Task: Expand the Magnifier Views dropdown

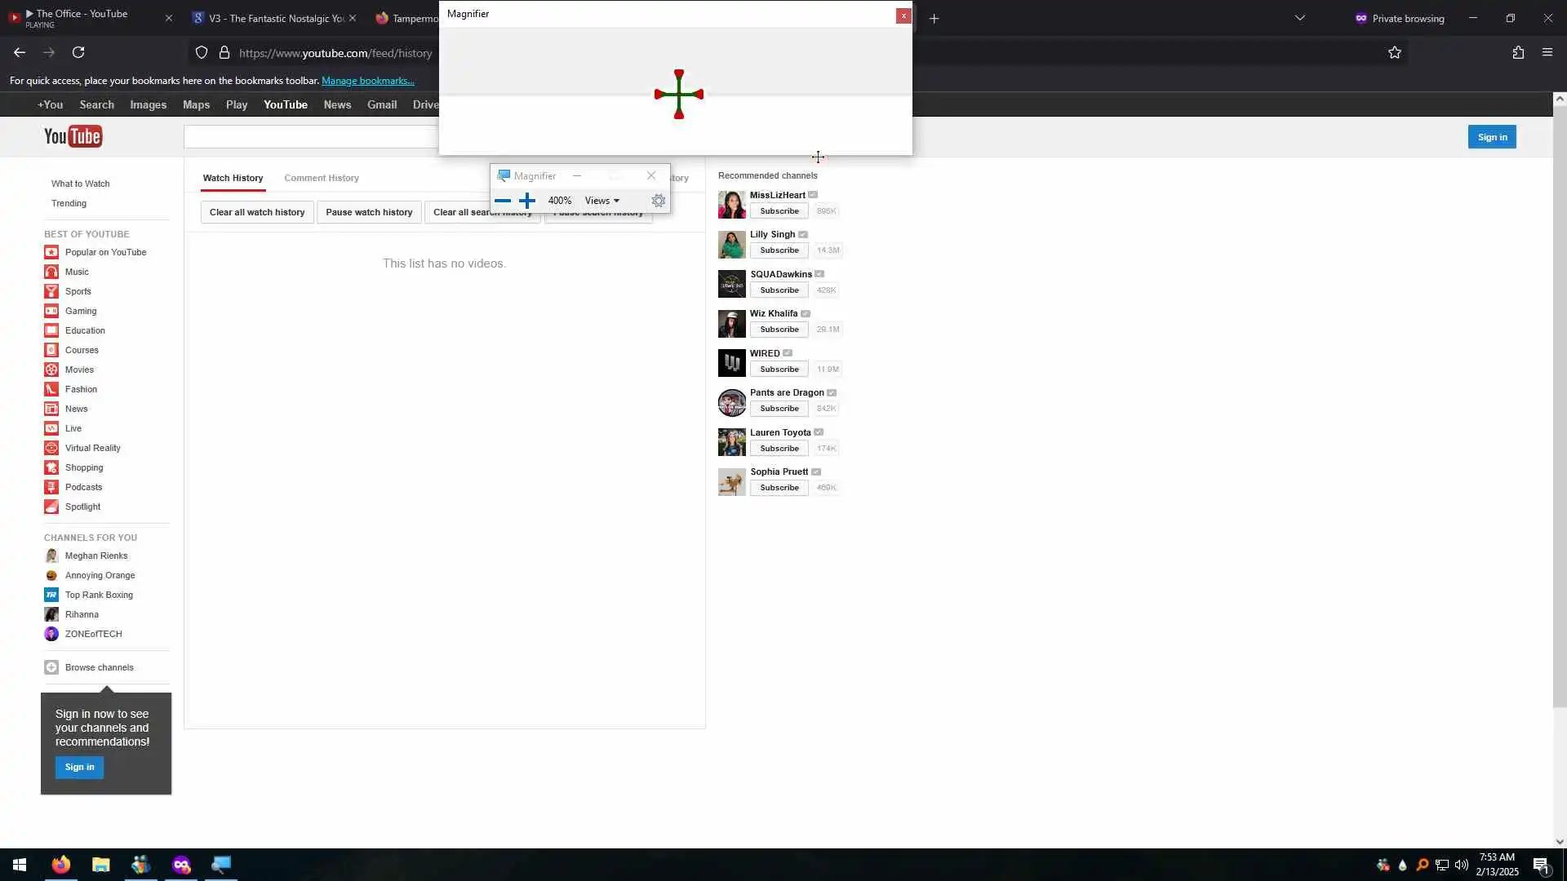Action: pos(602,201)
